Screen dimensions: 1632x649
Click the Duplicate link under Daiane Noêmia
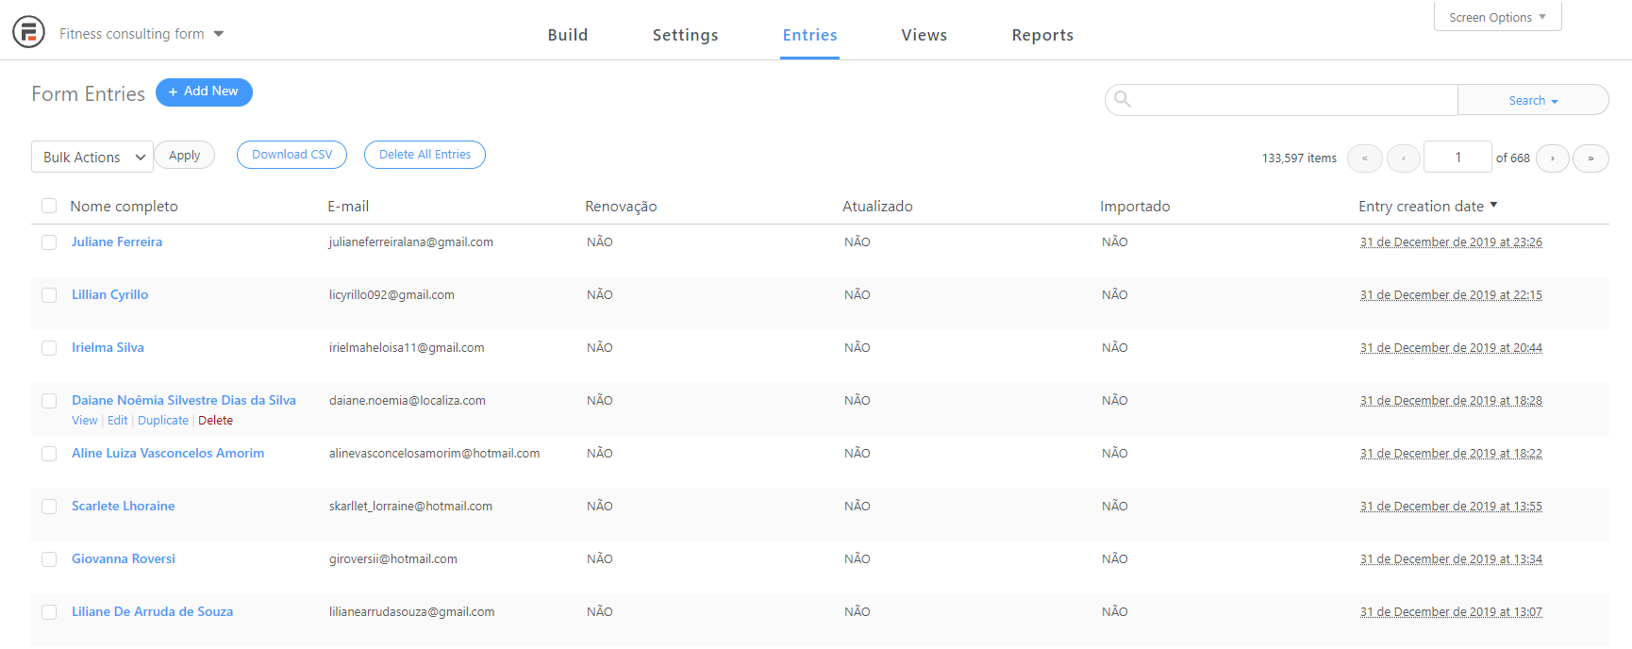[163, 421]
